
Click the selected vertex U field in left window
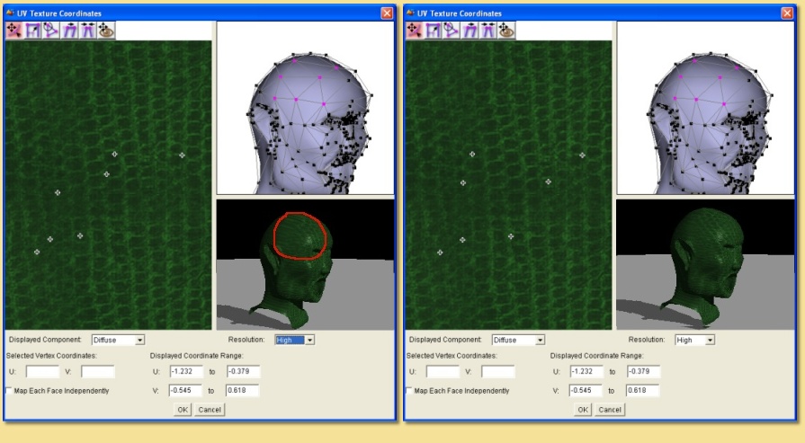pyautogui.click(x=42, y=371)
